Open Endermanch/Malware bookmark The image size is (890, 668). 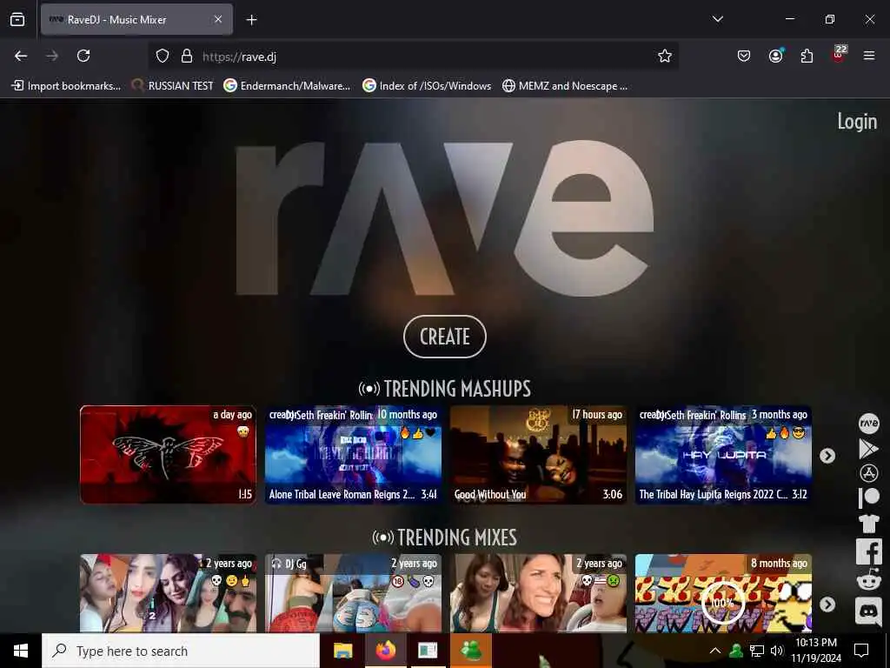coord(287,86)
